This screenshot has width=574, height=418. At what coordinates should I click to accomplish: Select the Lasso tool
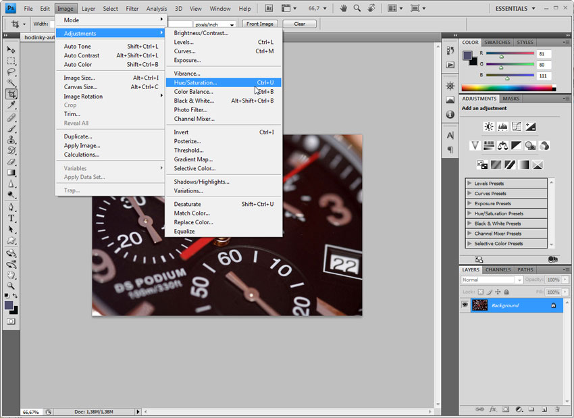[11, 72]
